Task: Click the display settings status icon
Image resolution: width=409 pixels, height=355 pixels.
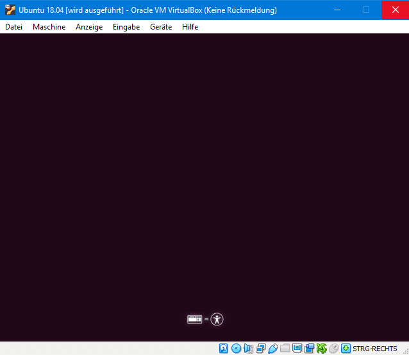Action: pyautogui.click(x=297, y=348)
